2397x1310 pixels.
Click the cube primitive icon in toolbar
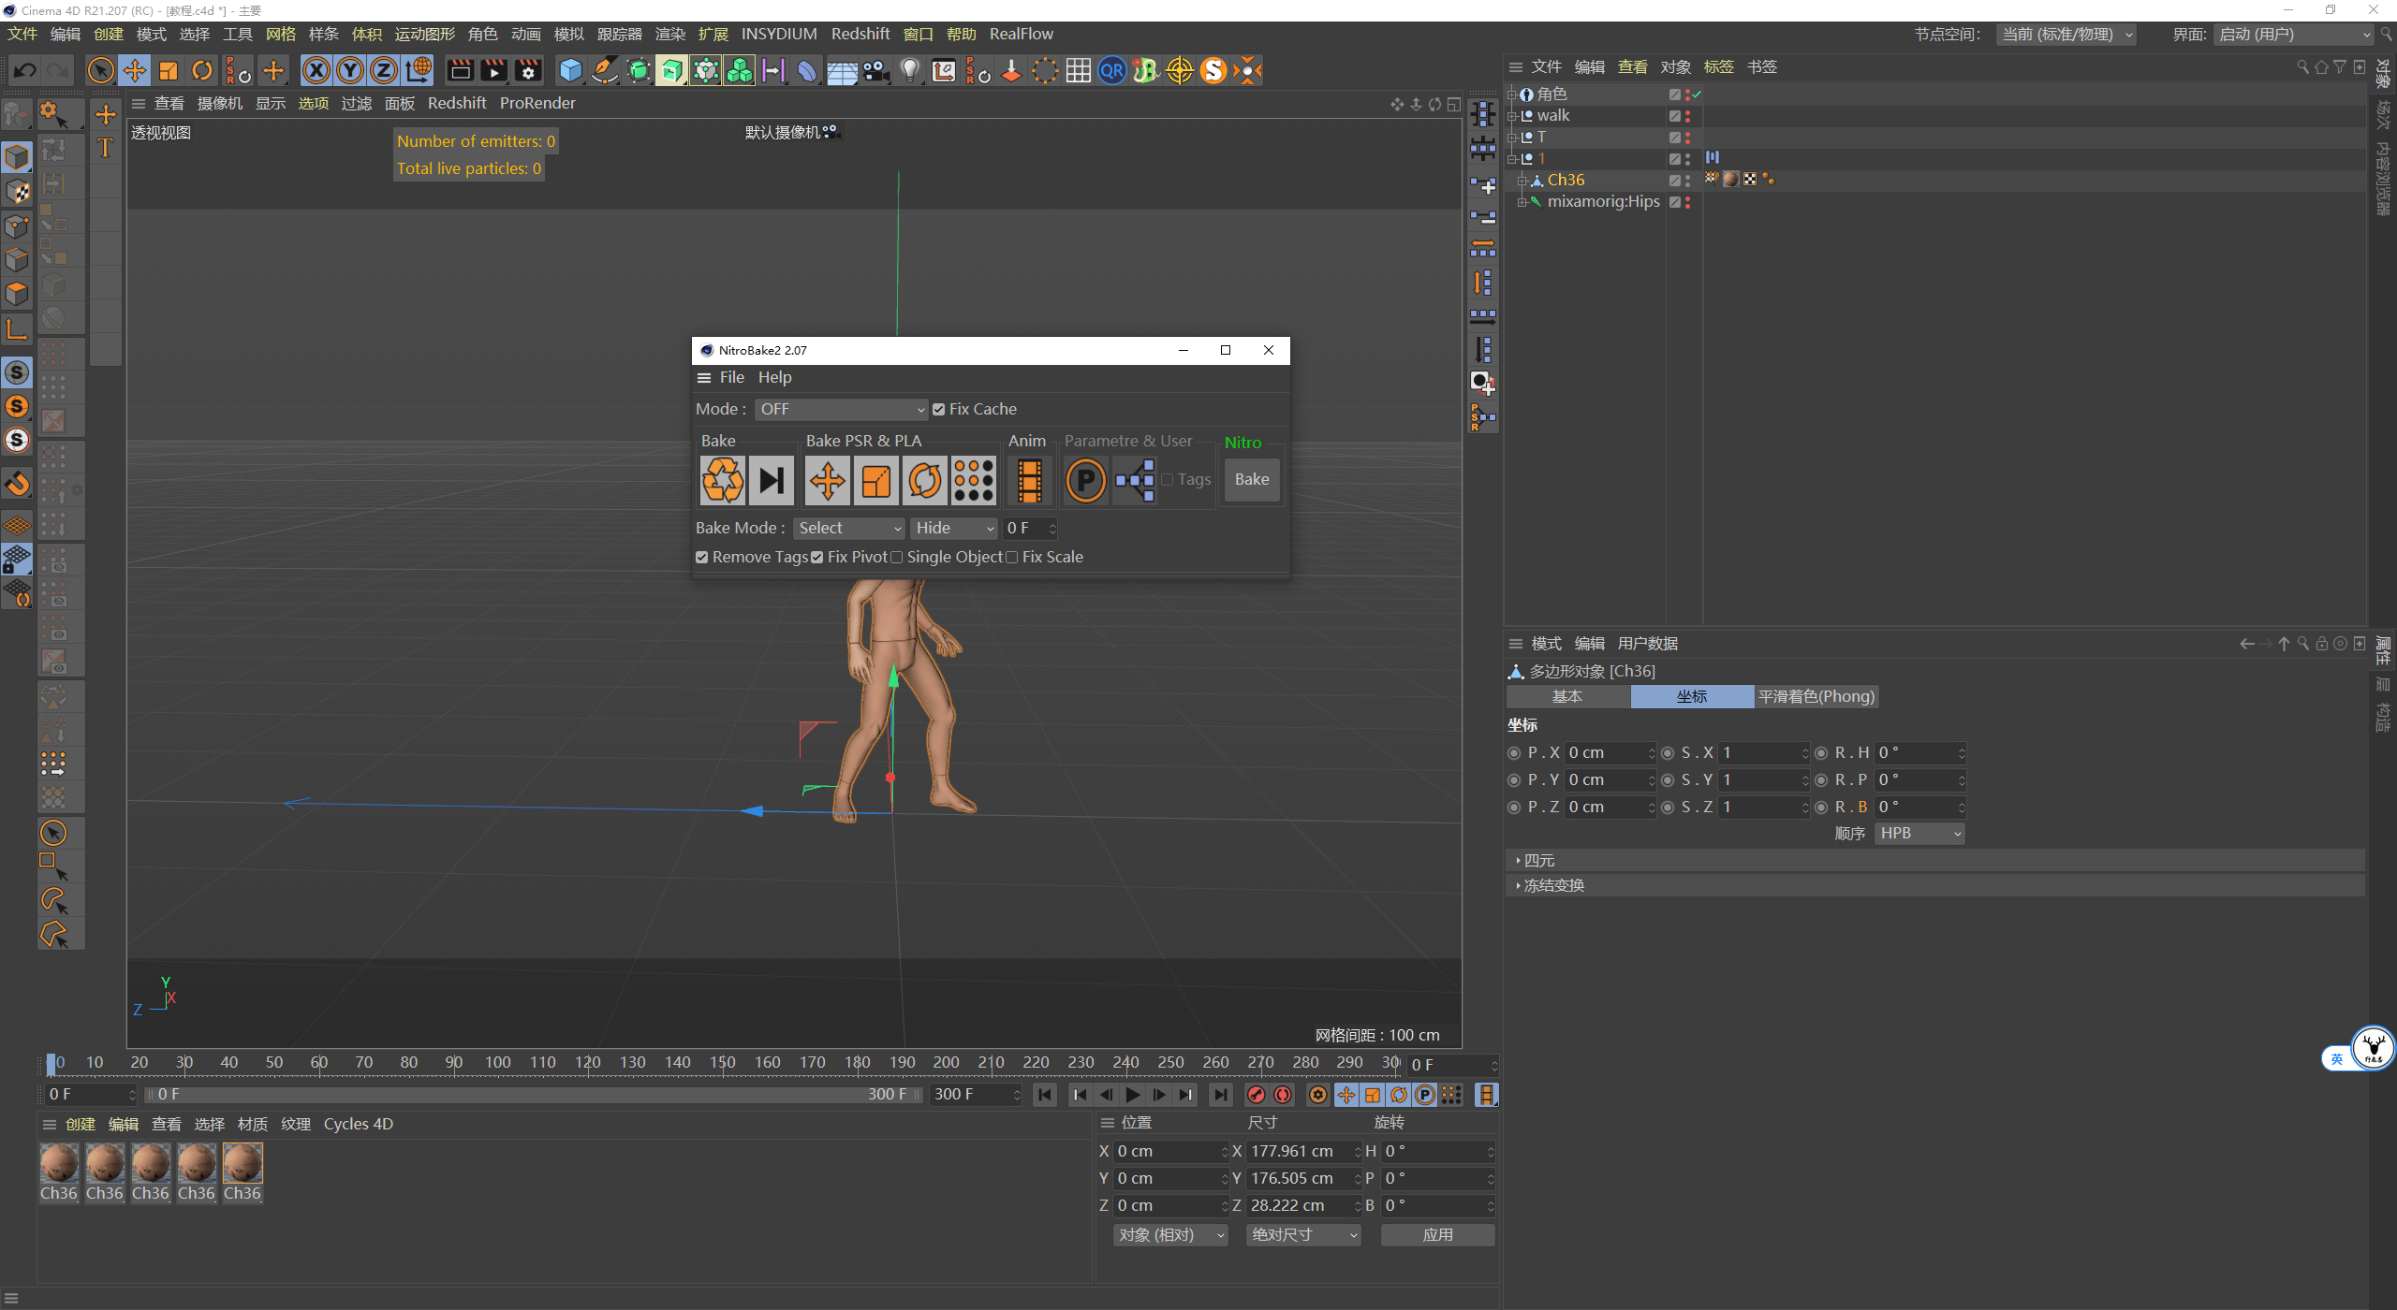click(x=570, y=70)
